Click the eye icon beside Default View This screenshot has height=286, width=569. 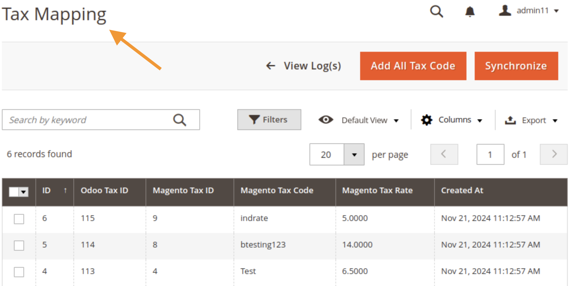[325, 120]
